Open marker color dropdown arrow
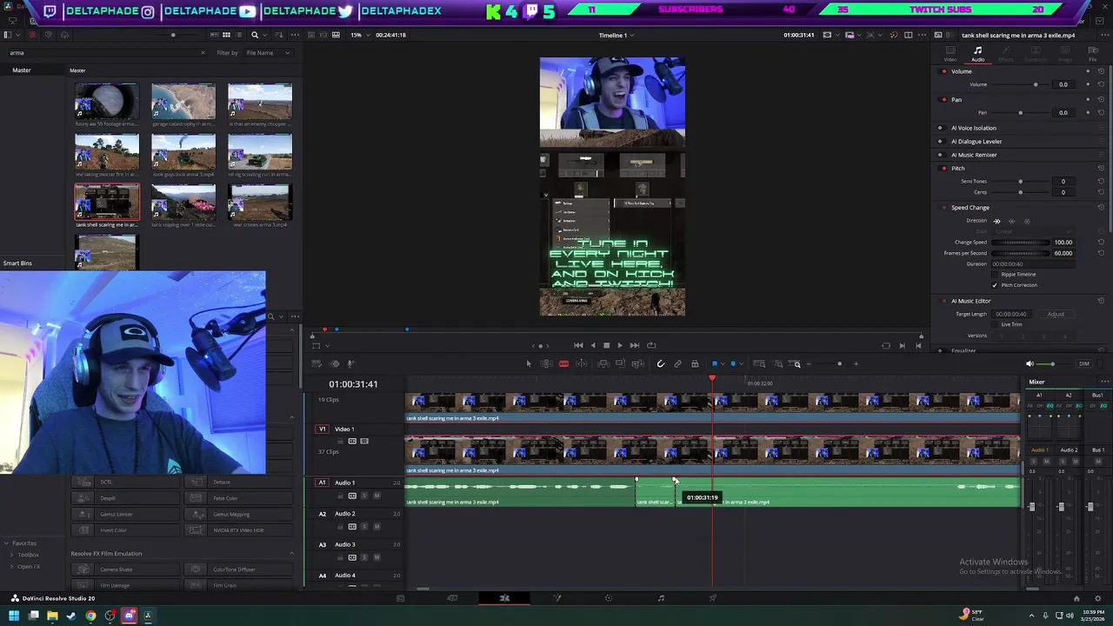The width and height of the screenshot is (1113, 626). coord(741,363)
